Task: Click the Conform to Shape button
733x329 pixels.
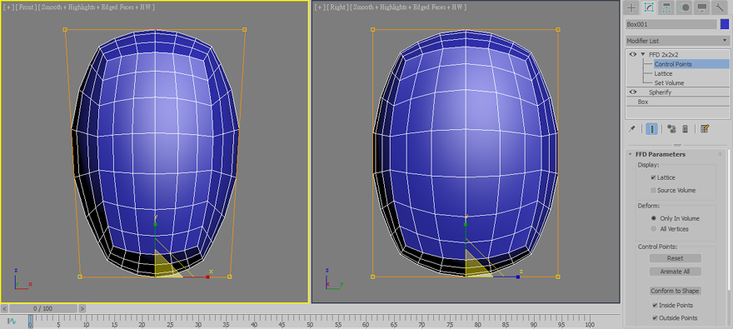Action: (675, 291)
